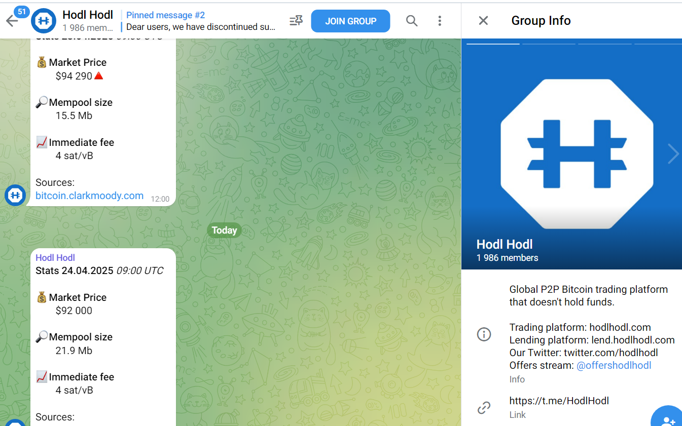
Task: Click the Our Twitter: twitter.com/hodlhodl line
Action: [584, 353]
